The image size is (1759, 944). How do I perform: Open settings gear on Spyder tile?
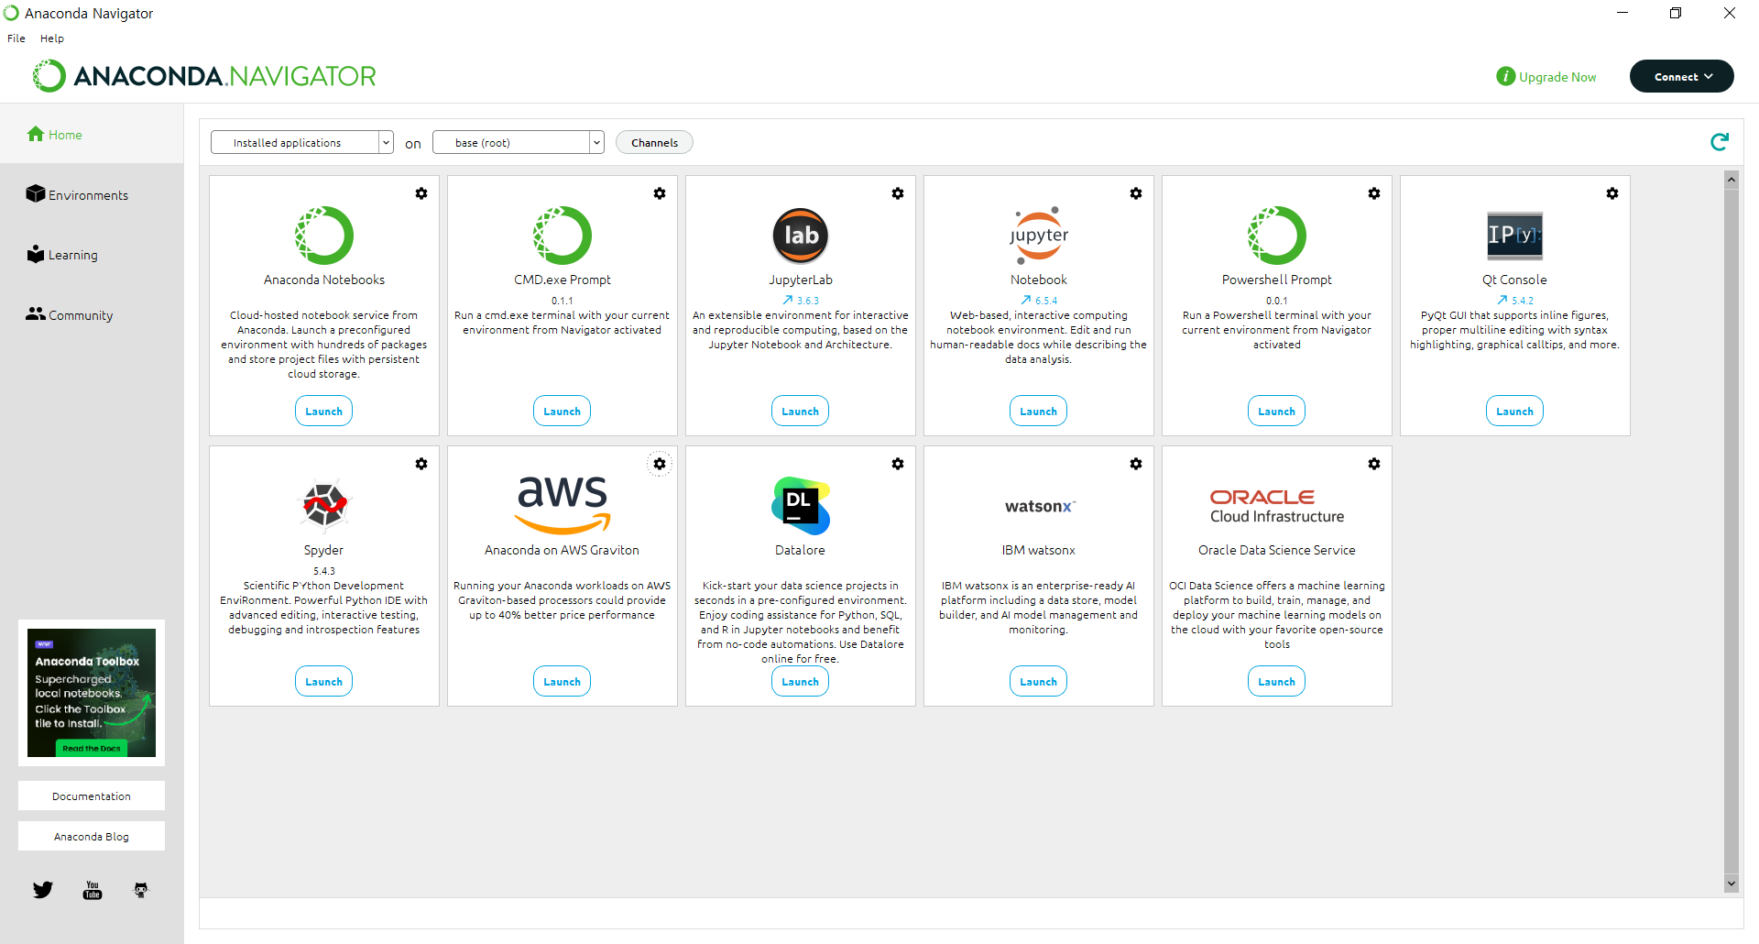click(421, 464)
